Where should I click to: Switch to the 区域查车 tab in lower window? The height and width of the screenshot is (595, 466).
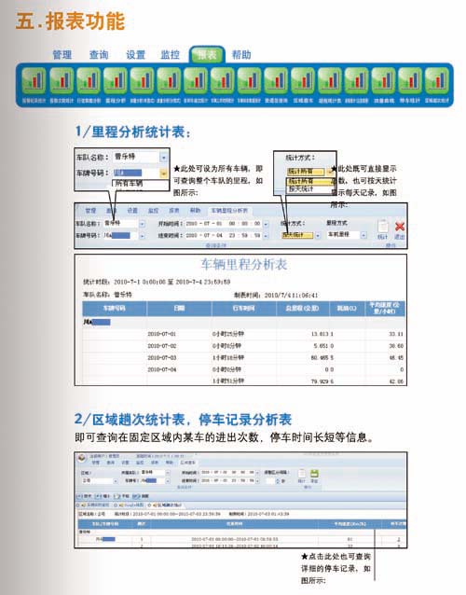point(187,463)
